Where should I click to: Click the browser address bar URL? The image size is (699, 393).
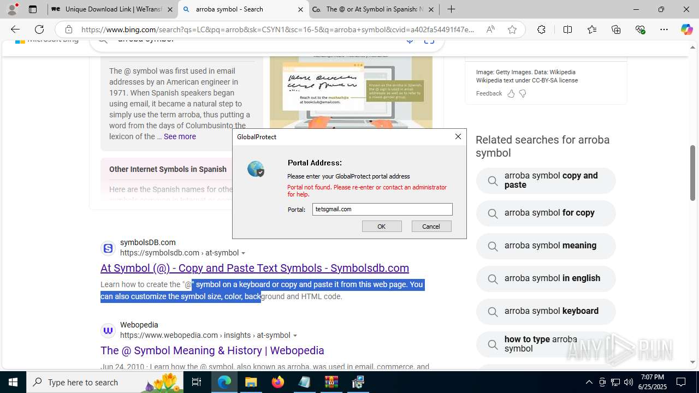pos(277,29)
